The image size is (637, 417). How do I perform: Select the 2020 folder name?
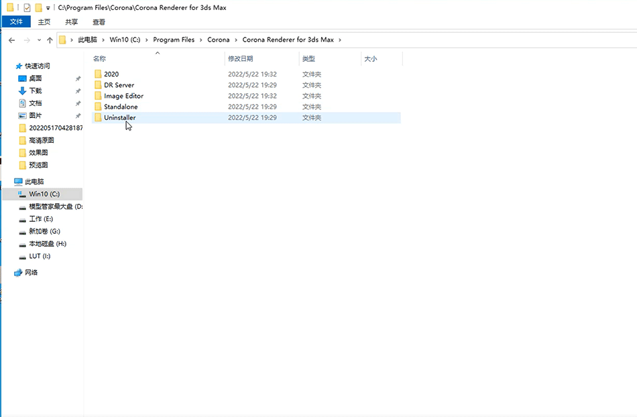click(111, 74)
